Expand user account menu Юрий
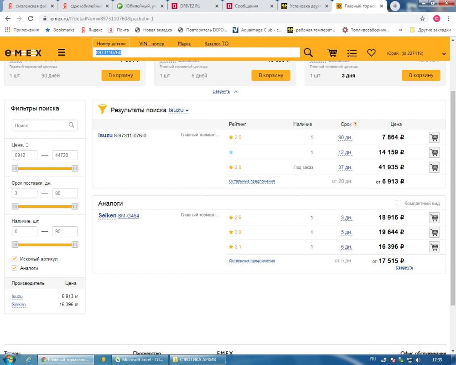 [x=444, y=53]
